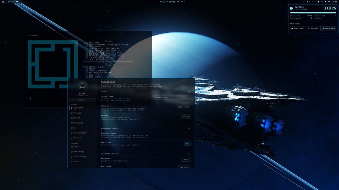Click the Choose.. background button
This screenshot has height=190, width=339.
[186, 160]
